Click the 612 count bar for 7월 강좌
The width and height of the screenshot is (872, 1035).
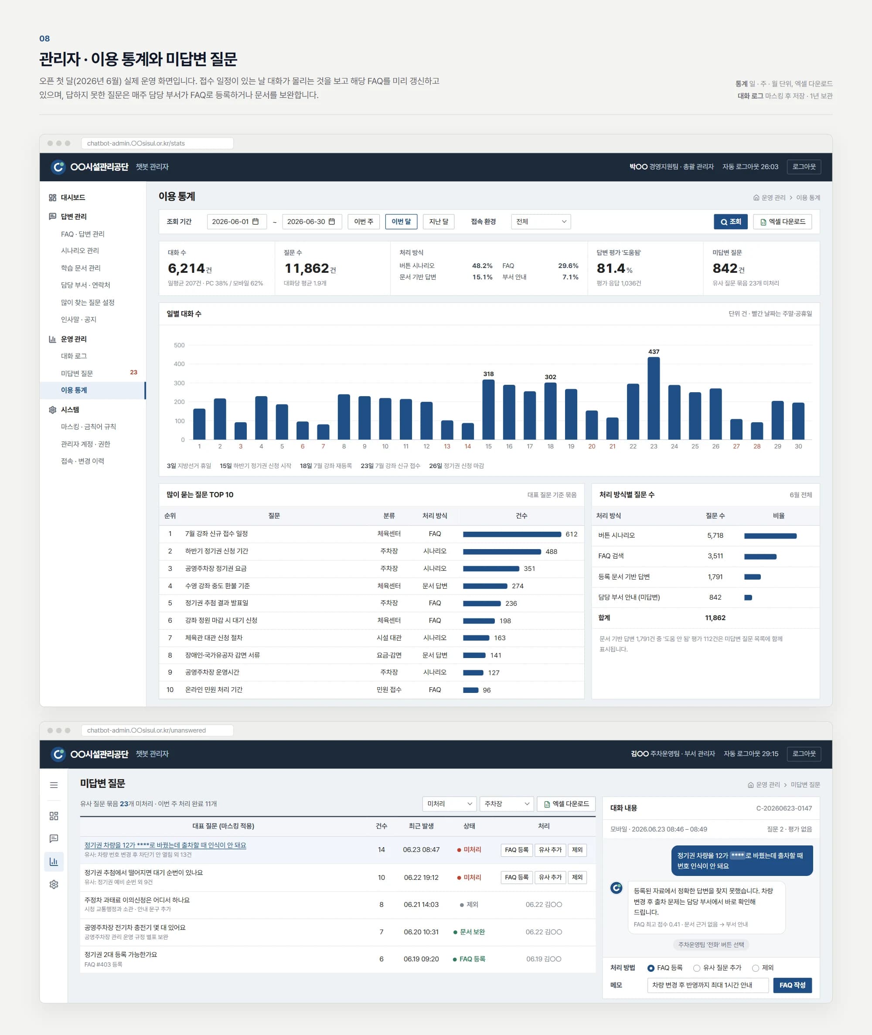click(511, 534)
